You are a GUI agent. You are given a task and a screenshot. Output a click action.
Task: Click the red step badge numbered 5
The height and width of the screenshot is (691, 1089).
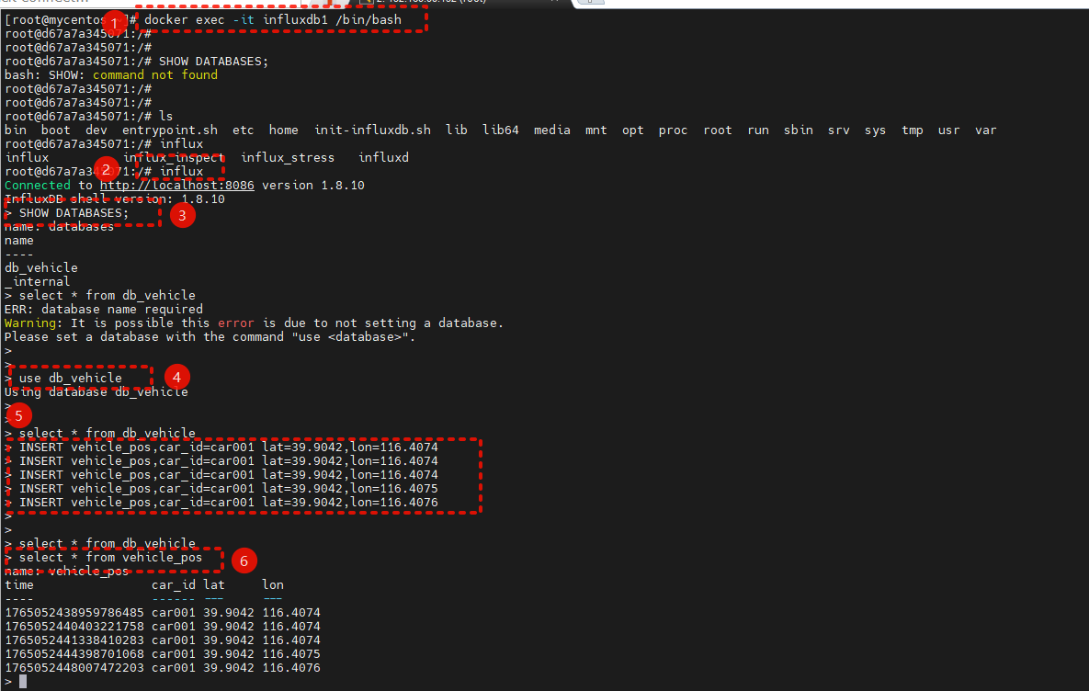click(20, 414)
